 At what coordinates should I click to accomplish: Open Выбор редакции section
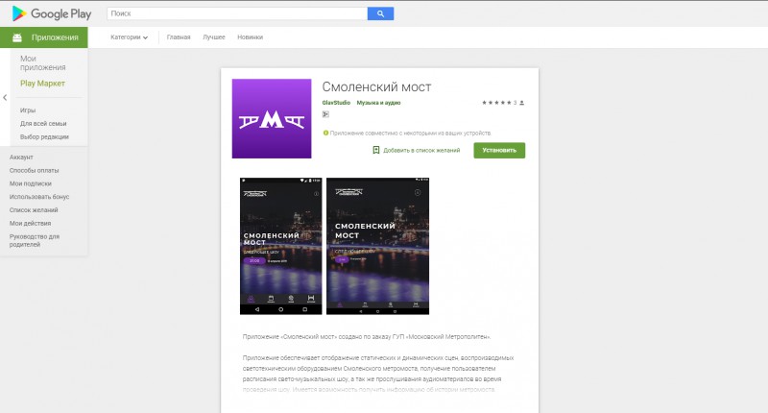coord(44,136)
